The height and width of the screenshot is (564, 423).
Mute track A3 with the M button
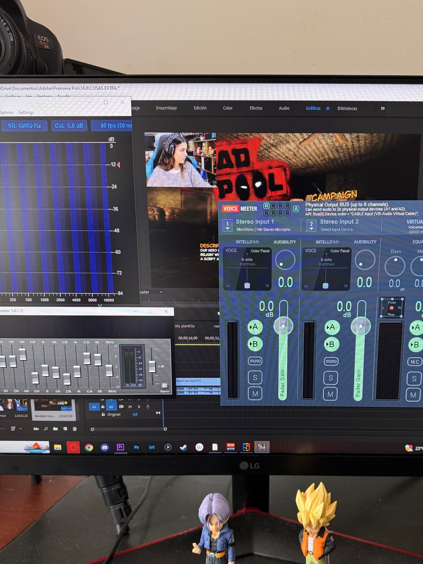[130, 407]
